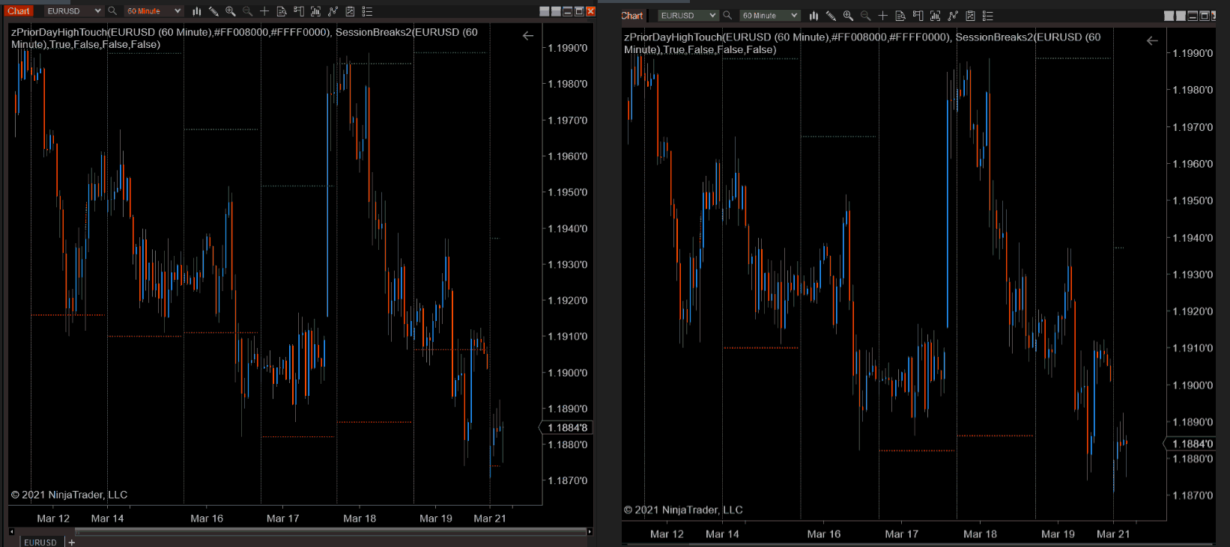Click the Mar 12 date label on left chart
The image size is (1230, 547).
point(53,519)
